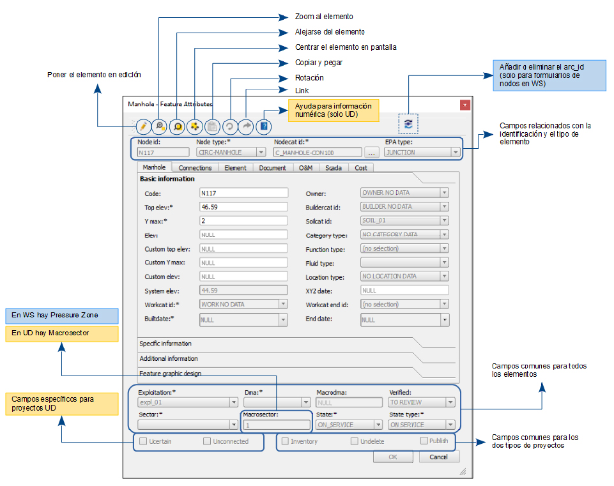
Task: Open the State type dropdown
Action: (421, 425)
